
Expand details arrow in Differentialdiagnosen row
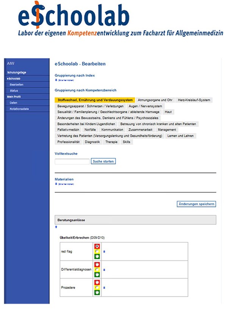104,270
